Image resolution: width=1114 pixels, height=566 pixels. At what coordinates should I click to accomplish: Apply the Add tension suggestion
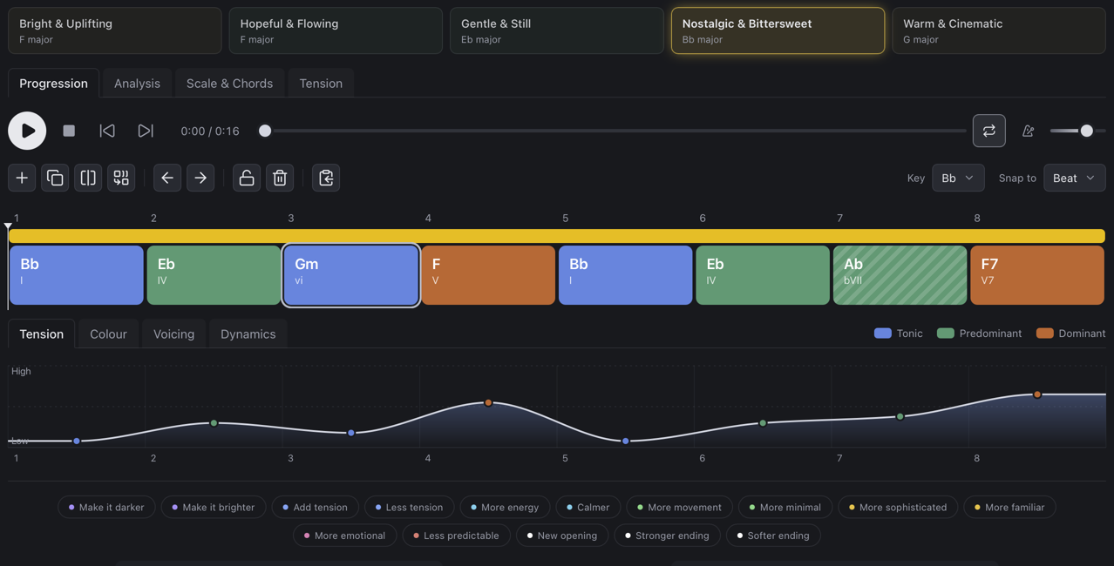click(316, 507)
